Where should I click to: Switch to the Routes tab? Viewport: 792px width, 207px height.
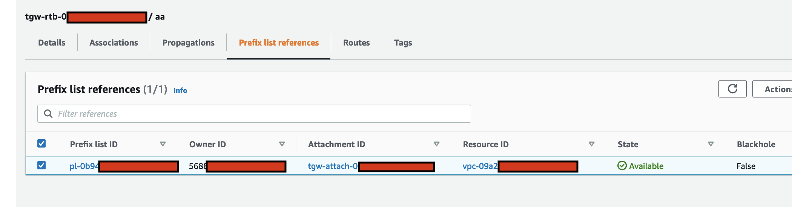click(356, 43)
